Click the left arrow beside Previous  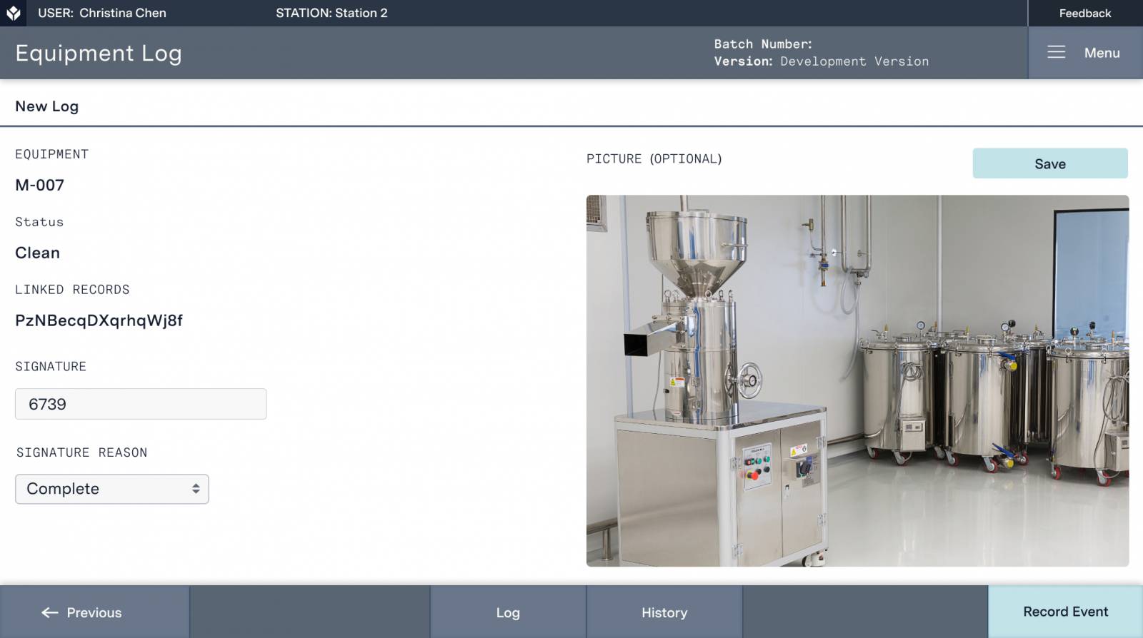[50, 612]
